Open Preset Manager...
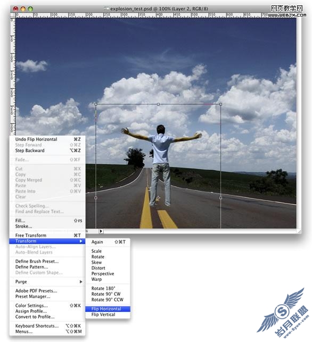This screenshot has height=342, width=312. [x=47, y=296]
